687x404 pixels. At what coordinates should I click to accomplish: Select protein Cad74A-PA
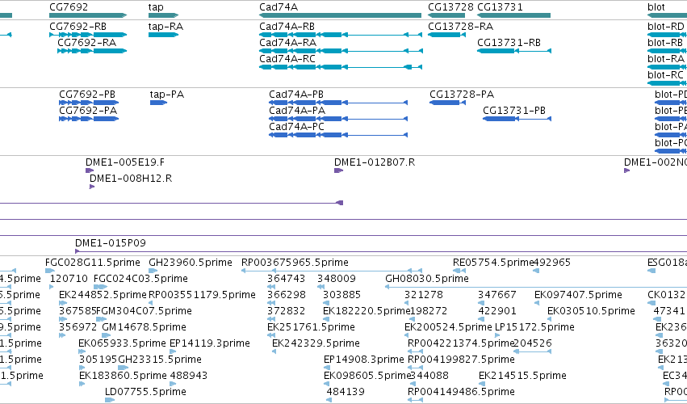pos(338,119)
